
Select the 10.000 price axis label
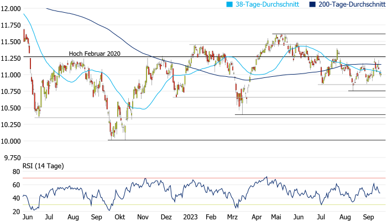click(11, 141)
